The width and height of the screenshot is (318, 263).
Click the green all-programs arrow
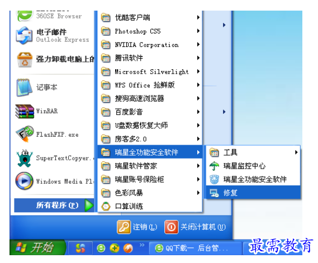pyautogui.click(x=89, y=205)
